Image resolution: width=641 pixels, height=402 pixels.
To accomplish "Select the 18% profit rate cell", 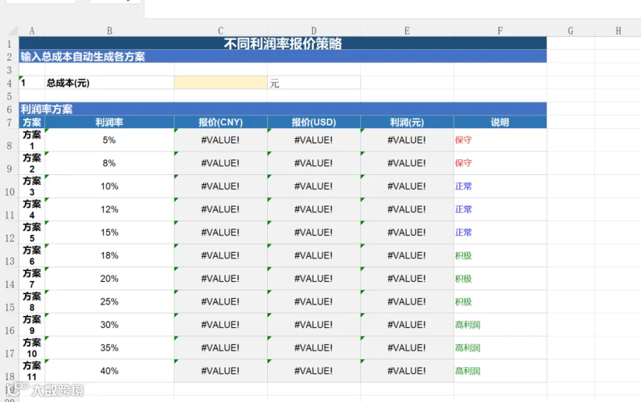I will [x=109, y=255].
